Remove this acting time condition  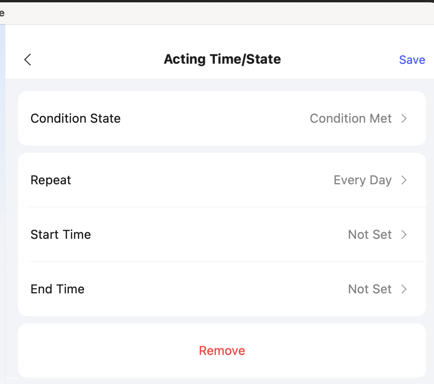[x=222, y=351]
